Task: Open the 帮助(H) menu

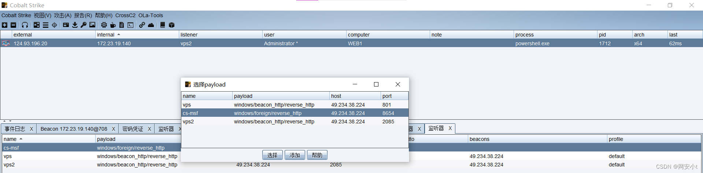Action: 104,15
